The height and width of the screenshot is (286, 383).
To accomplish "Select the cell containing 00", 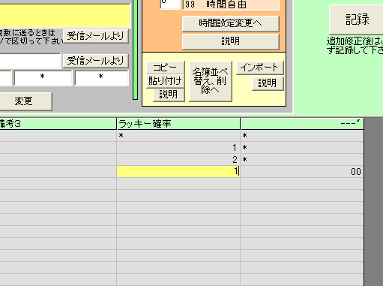I will (x=302, y=172).
